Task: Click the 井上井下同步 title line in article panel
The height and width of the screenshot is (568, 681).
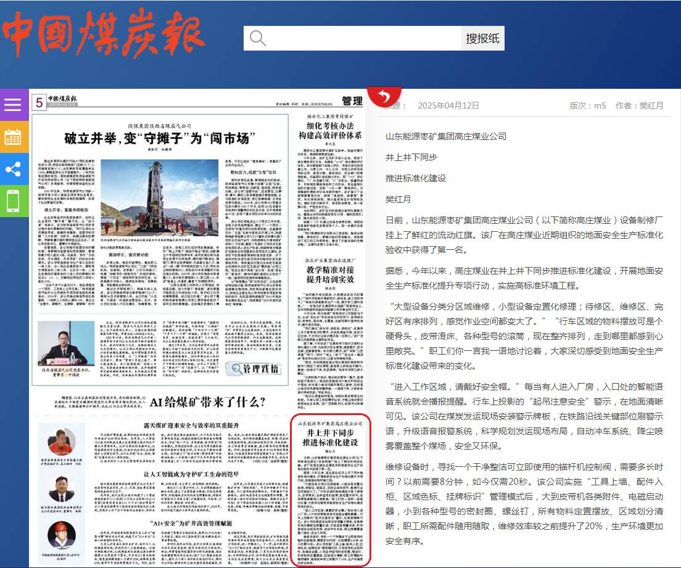Action: [x=411, y=157]
